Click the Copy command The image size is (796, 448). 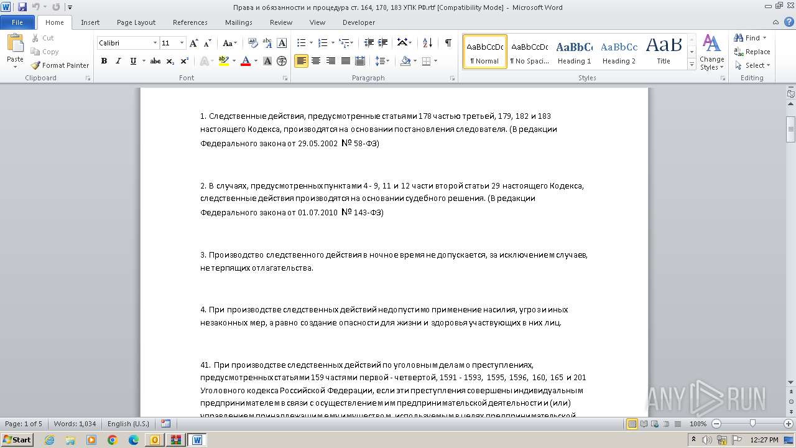(45, 52)
